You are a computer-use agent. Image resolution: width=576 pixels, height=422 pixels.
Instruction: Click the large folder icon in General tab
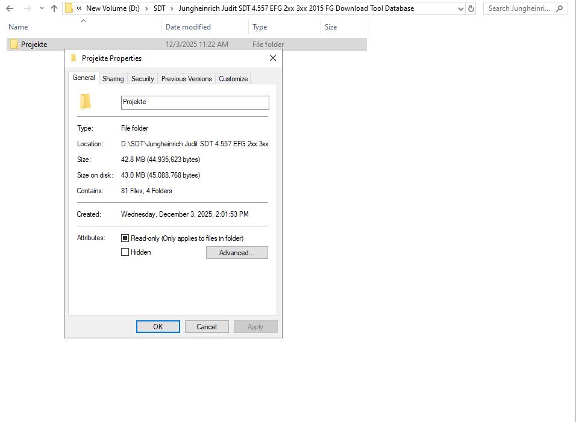(85, 102)
